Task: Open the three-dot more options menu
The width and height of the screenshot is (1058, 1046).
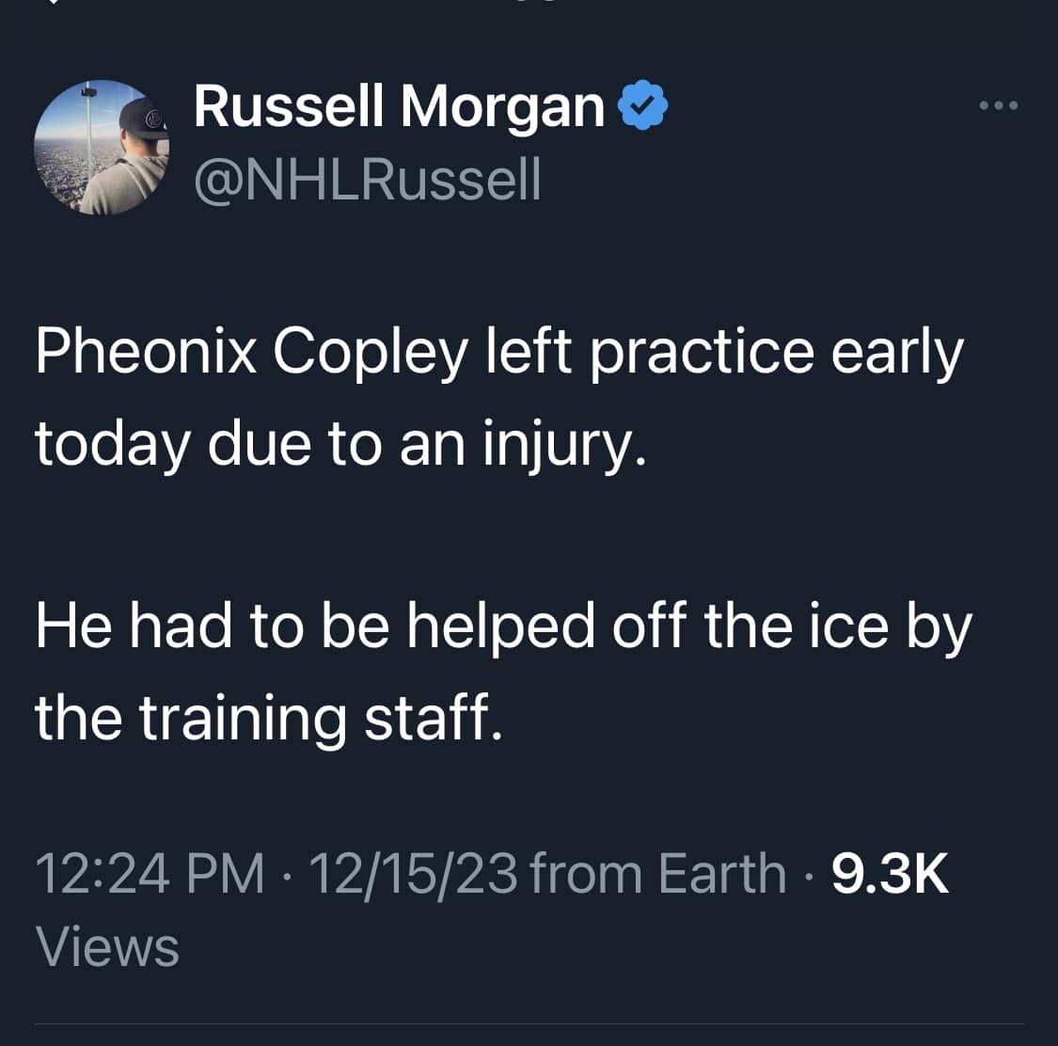Action: (x=999, y=105)
